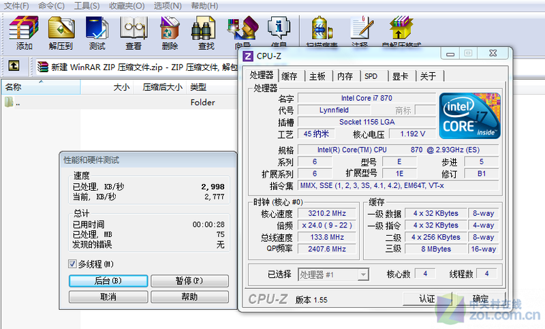Click the virus scan toolbar icon
The width and height of the screenshot is (545, 329).
[322, 28]
